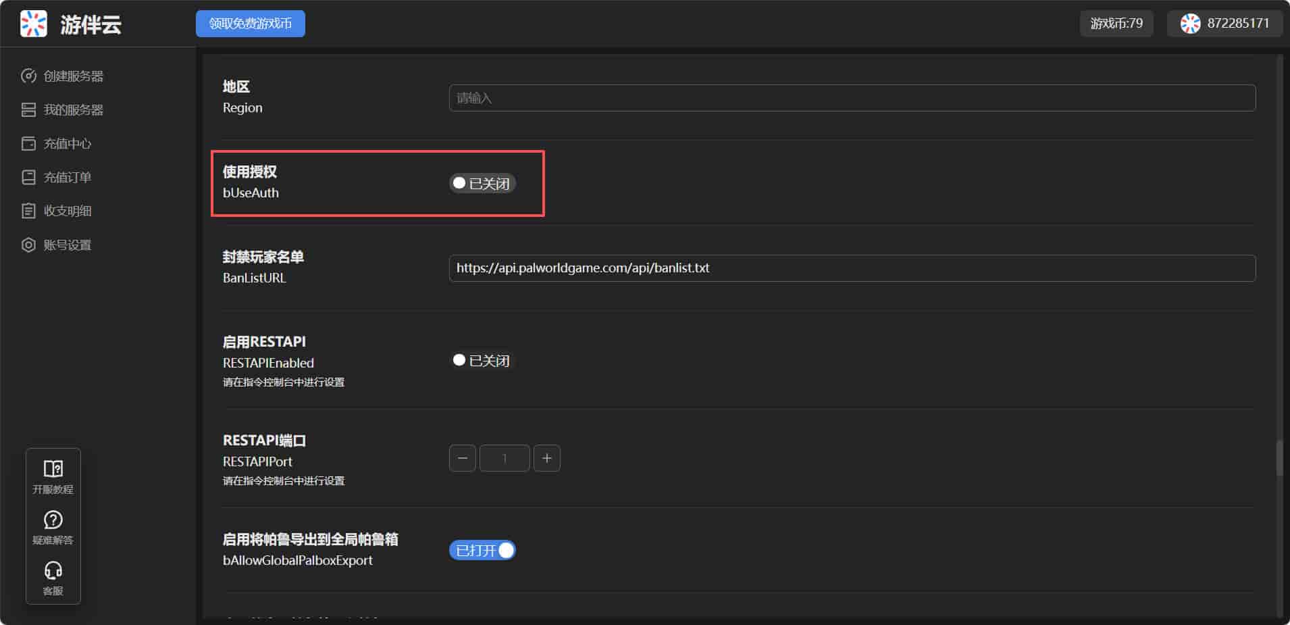The width and height of the screenshot is (1290, 625).
Task: Click the 封禁玩家名单 BanListURL field
Action: (x=852, y=268)
